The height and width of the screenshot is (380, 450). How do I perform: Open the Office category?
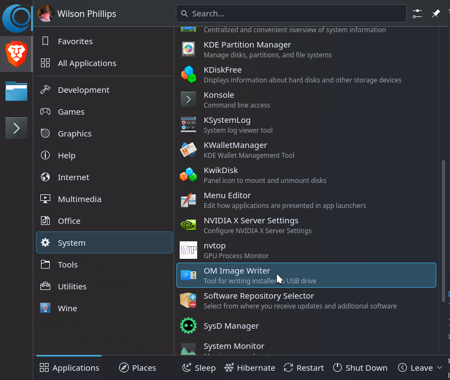click(104, 221)
